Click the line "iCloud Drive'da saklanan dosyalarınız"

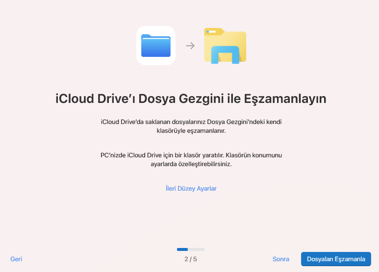pyautogui.click(x=153, y=122)
